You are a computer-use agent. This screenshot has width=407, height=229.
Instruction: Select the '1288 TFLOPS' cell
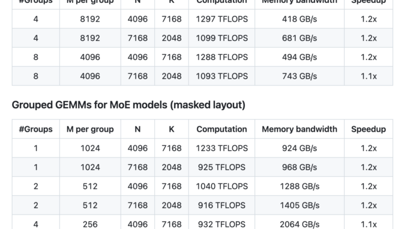point(222,57)
